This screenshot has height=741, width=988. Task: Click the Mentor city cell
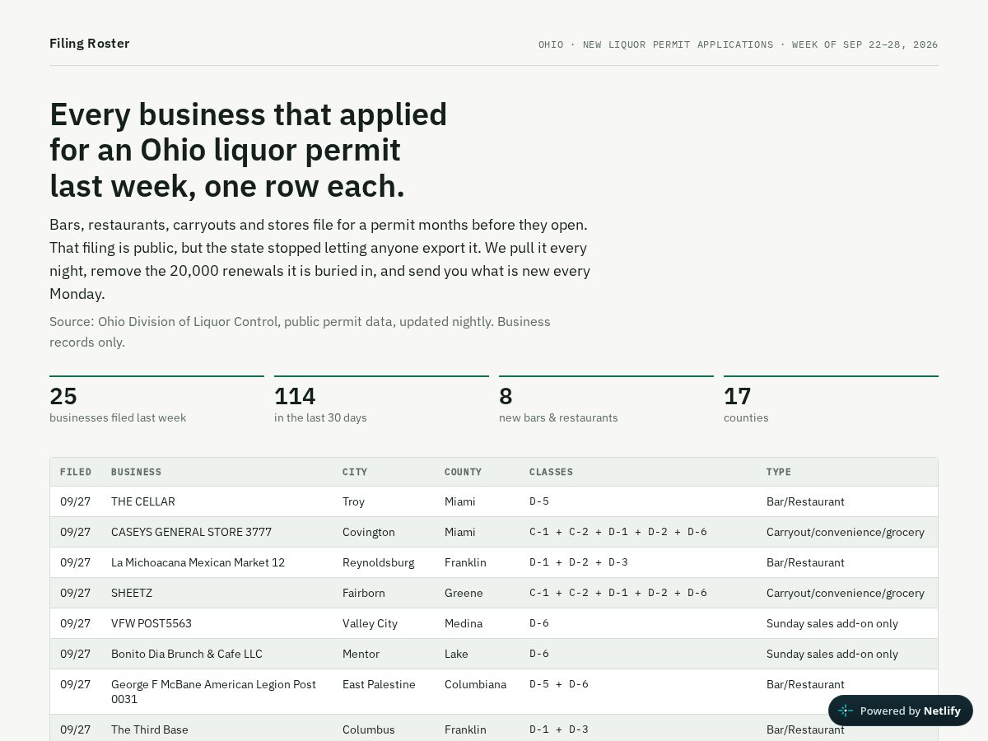pos(361,654)
